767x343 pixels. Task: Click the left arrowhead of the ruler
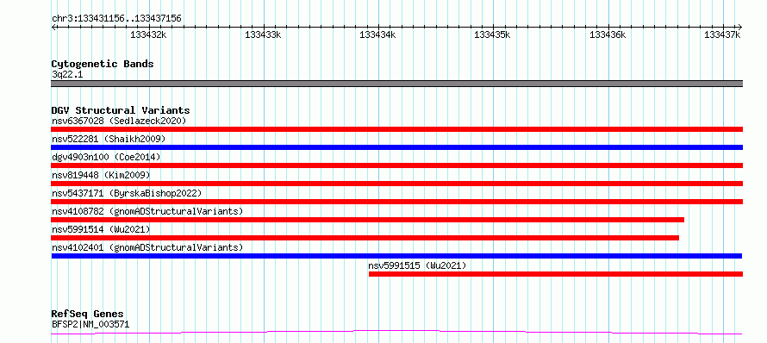pos(53,27)
